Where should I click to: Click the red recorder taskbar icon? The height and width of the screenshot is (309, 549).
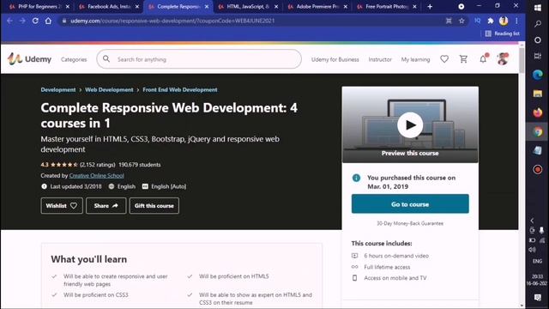[x=538, y=170]
